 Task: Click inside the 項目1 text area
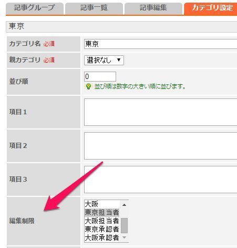point(160,112)
